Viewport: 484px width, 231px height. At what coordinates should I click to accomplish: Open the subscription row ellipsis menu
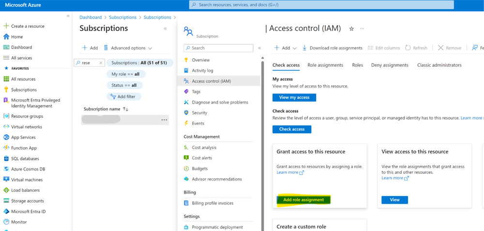tap(164, 120)
